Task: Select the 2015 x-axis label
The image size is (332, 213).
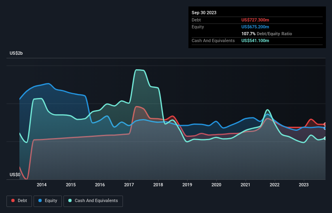Action: [x=71, y=185]
